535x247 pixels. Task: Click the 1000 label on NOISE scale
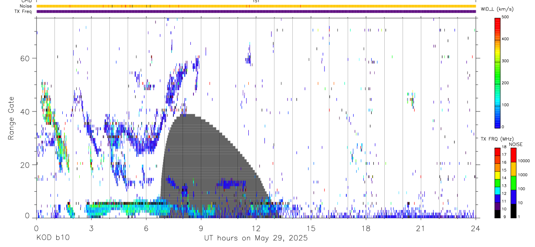[x=522, y=175]
